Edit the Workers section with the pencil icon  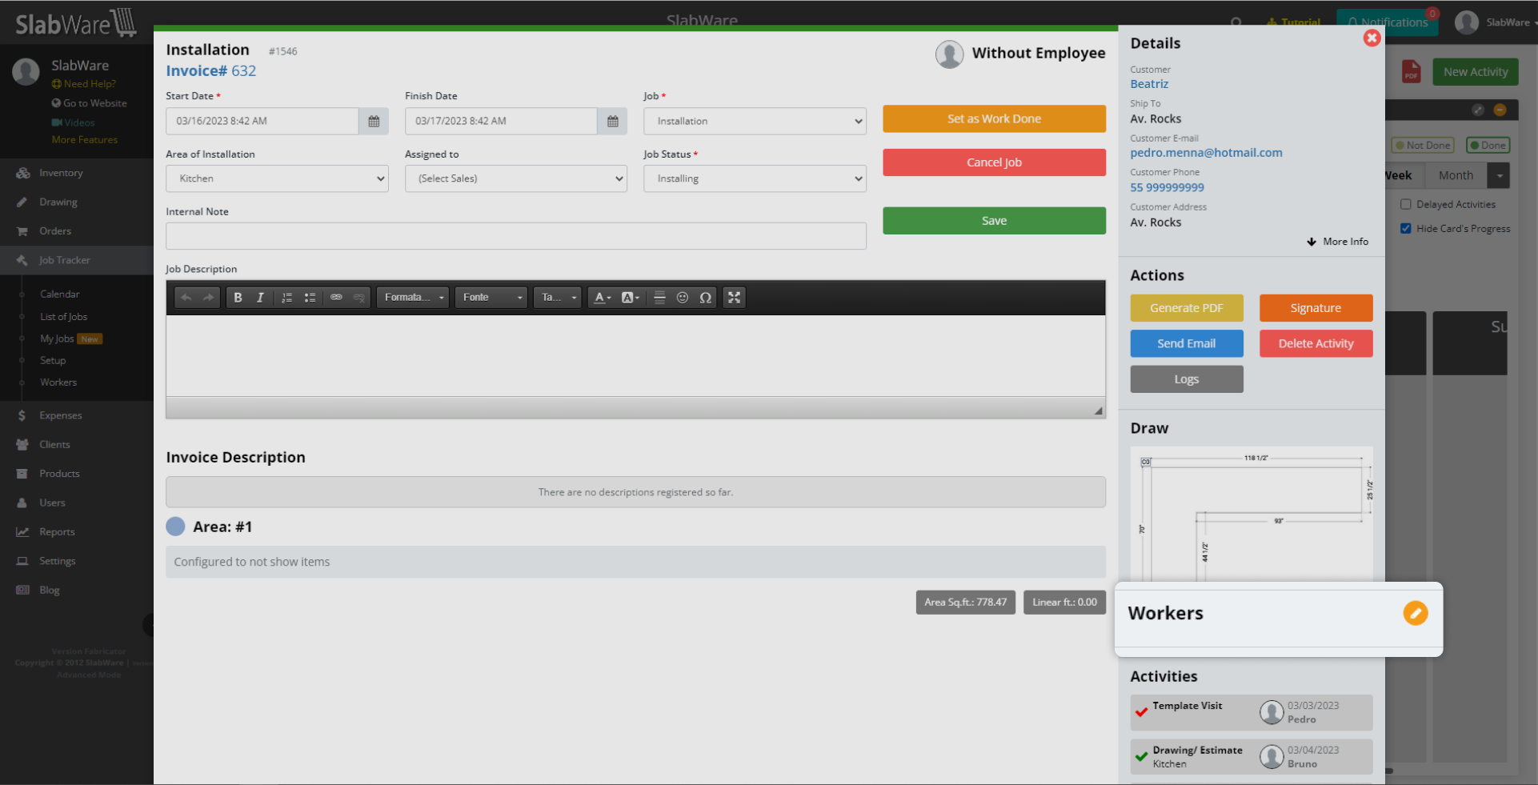point(1416,613)
